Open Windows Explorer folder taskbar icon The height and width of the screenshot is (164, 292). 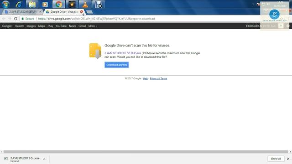32,4
